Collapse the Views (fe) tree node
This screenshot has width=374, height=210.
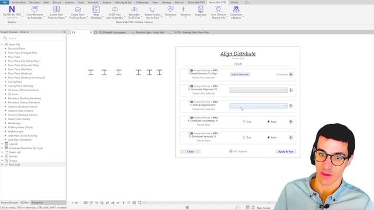click(2, 44)
